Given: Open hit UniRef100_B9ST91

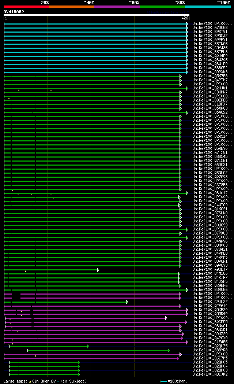Looking at the screenshot, I should pyautogui.click(x=210, y=32).
